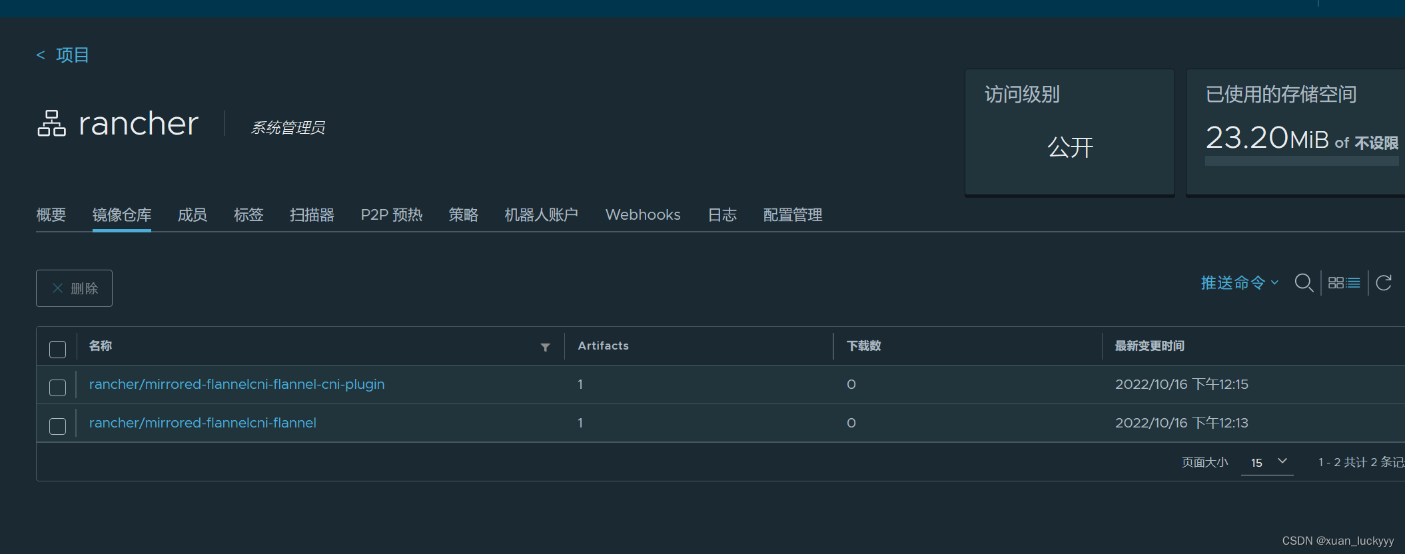Click the 访问级别 card heading
Viewport: 1405px width, 554px height.
tap(1022, 95)
